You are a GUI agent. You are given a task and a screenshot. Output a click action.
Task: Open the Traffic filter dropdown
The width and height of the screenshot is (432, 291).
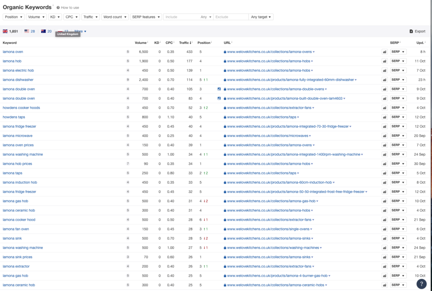pos(90,17)
